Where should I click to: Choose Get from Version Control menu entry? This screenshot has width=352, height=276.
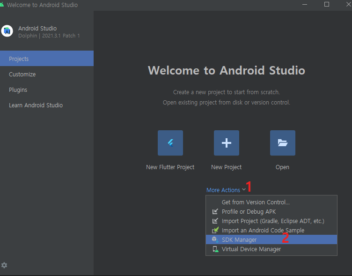point(271,202)
